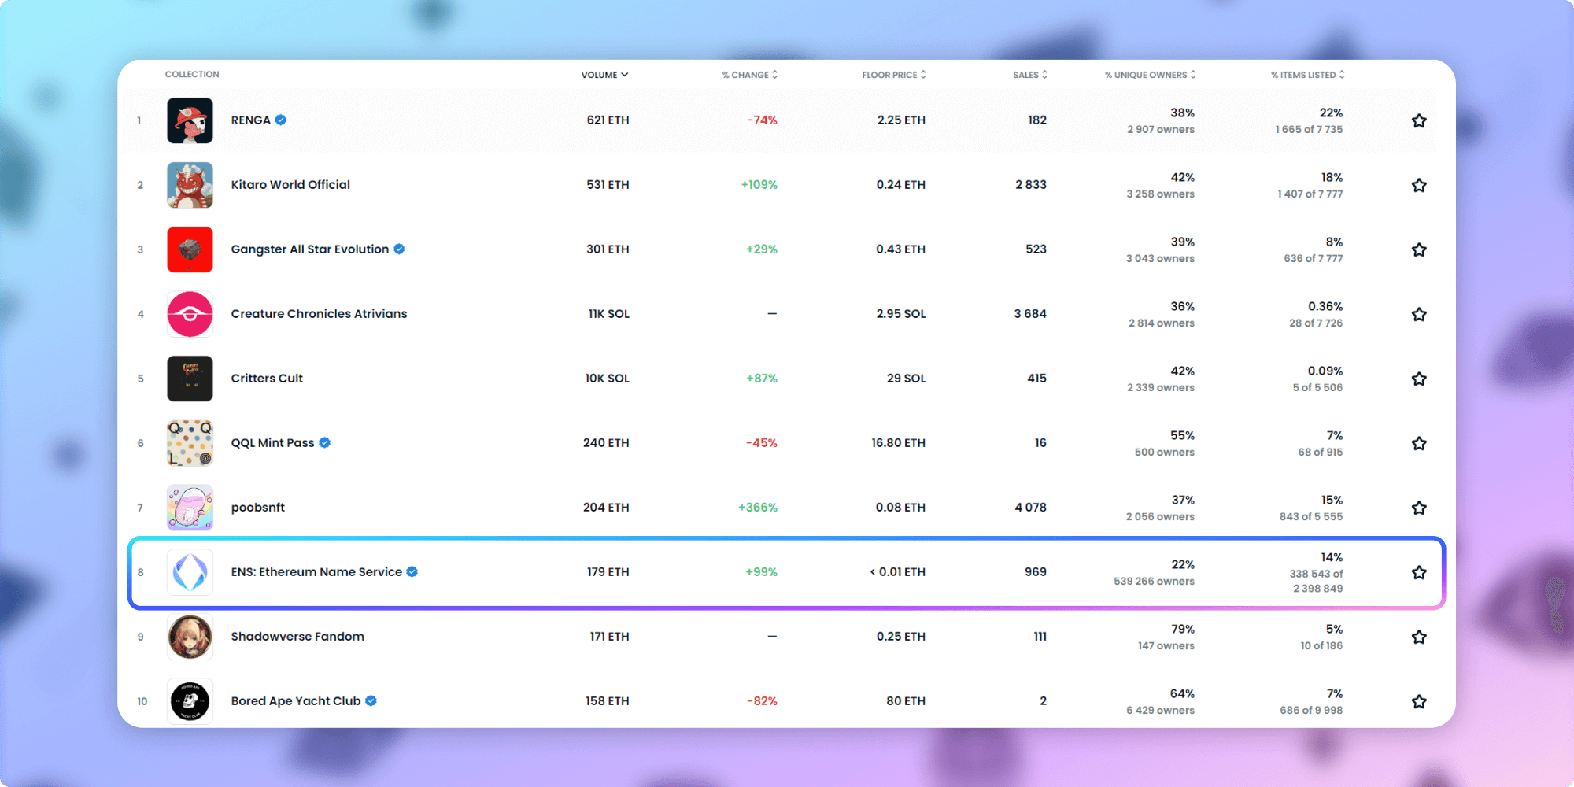Select RENGA volume 621 ETH

coord(608,120)
